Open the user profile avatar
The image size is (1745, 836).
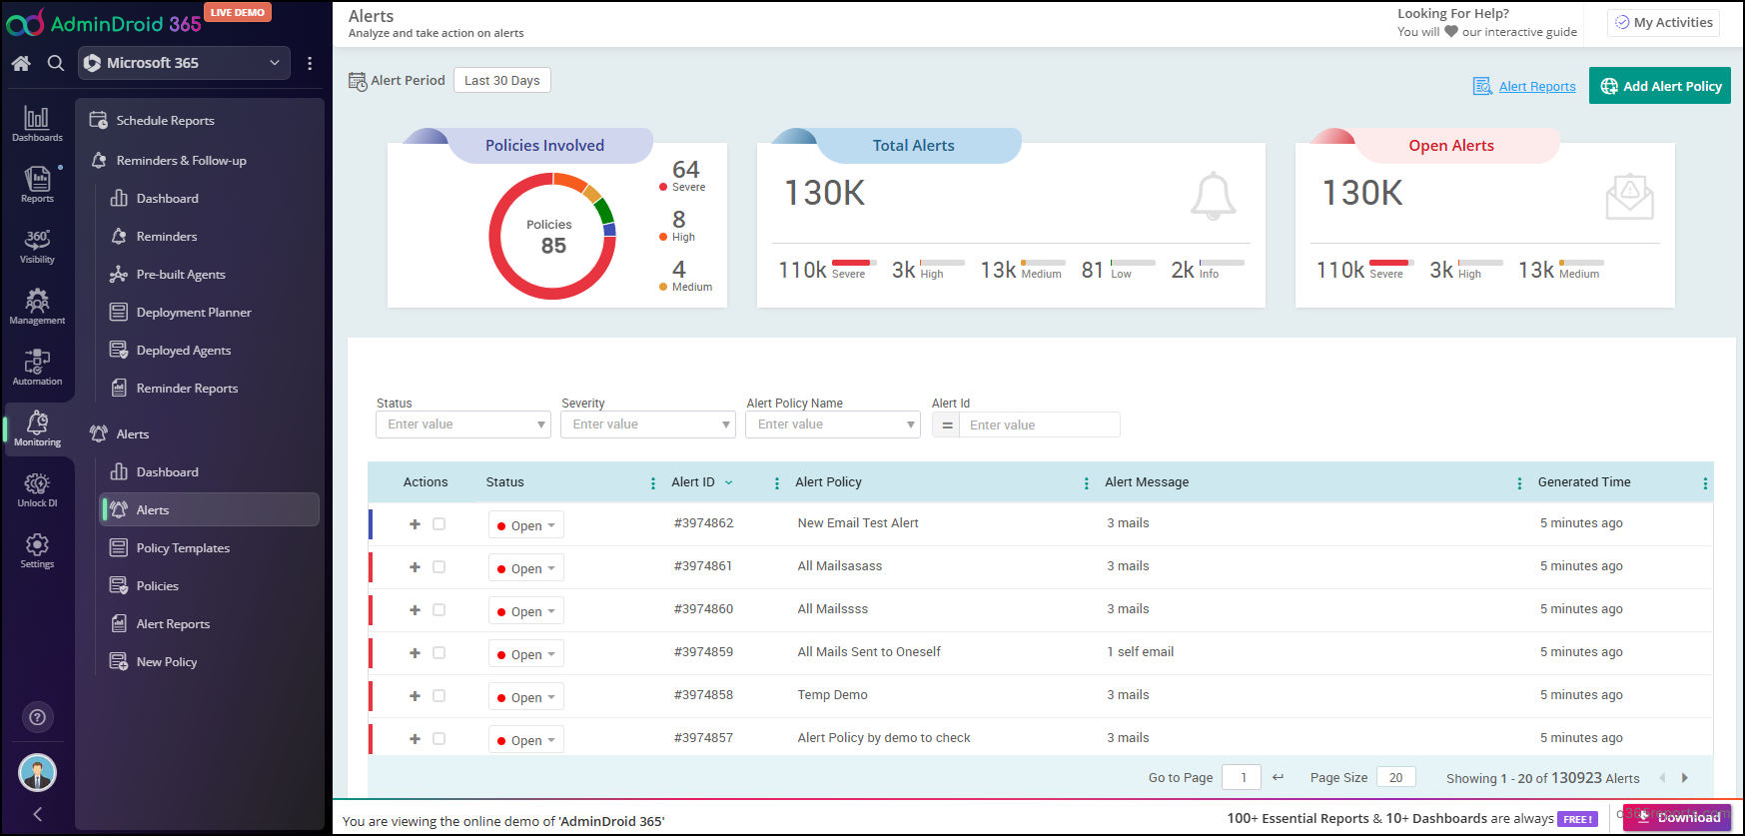click(x=37, y=772)
